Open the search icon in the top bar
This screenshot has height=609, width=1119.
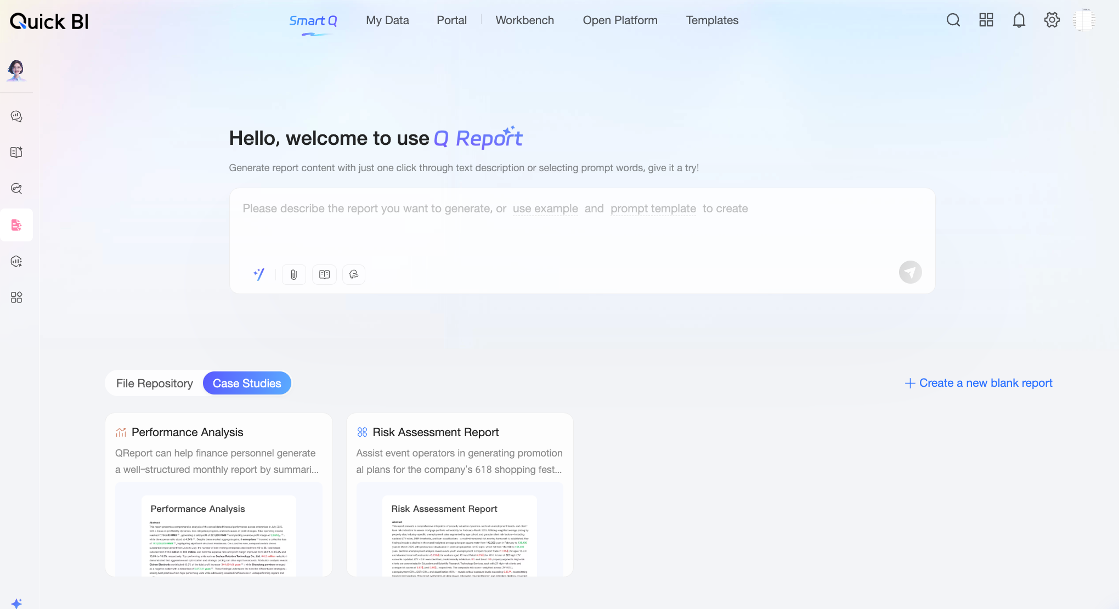point(953,20)
